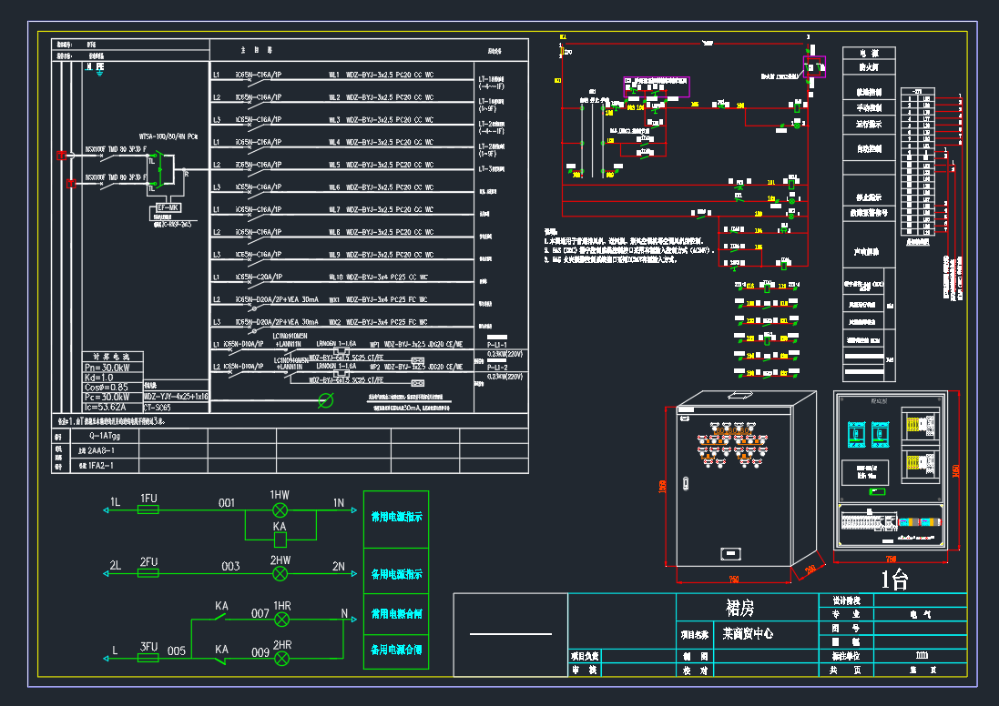This screenshot has height=706, width=999.
Task: Select the 3FU fuse symbol
Action: pyautogui.click(x=148, y=658)
